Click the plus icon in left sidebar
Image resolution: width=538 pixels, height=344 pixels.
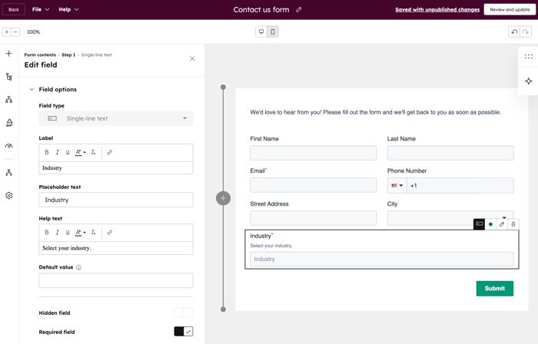[x=9, y=54]
